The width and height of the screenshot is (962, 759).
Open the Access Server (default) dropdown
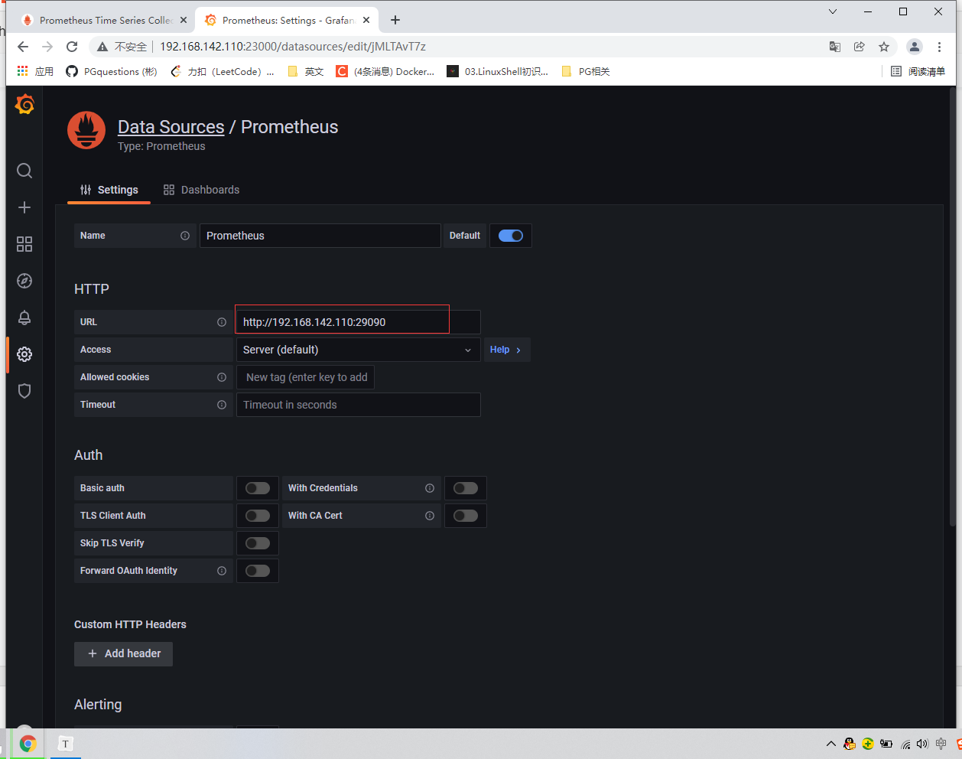click(x=359, y=350)
